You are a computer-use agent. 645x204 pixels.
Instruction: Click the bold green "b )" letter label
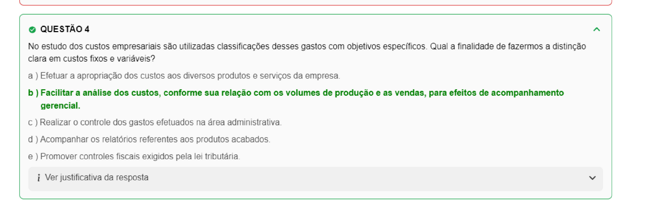[33, 93]
